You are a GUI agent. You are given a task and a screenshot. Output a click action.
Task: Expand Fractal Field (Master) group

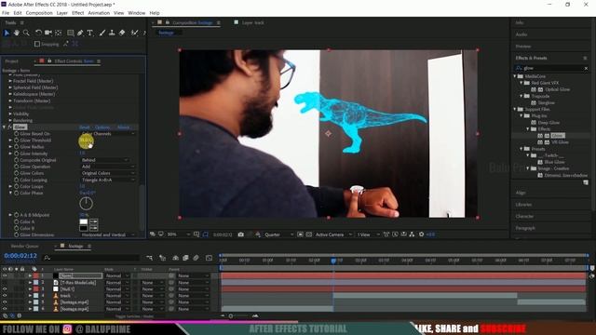10,81
